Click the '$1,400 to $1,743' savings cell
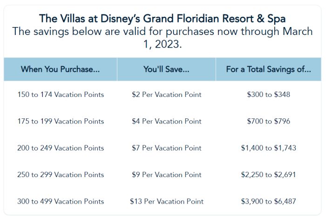Screen dimensions: 326x220 pyautogui.click(x=268, y=148)
